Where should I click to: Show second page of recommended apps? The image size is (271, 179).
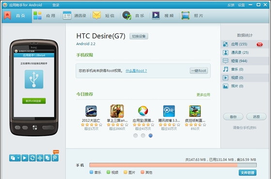tap(143, 136)
